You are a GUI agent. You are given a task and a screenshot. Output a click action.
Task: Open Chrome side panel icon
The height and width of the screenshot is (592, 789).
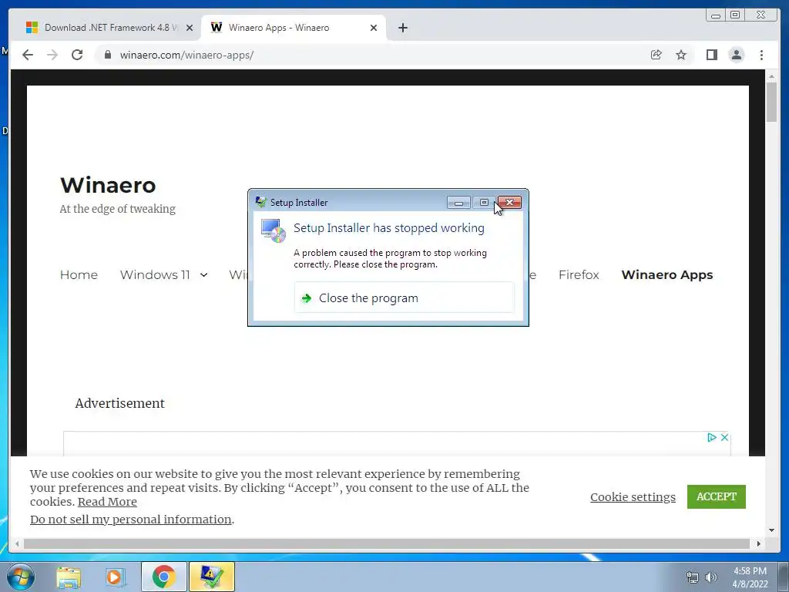[711, 55]
